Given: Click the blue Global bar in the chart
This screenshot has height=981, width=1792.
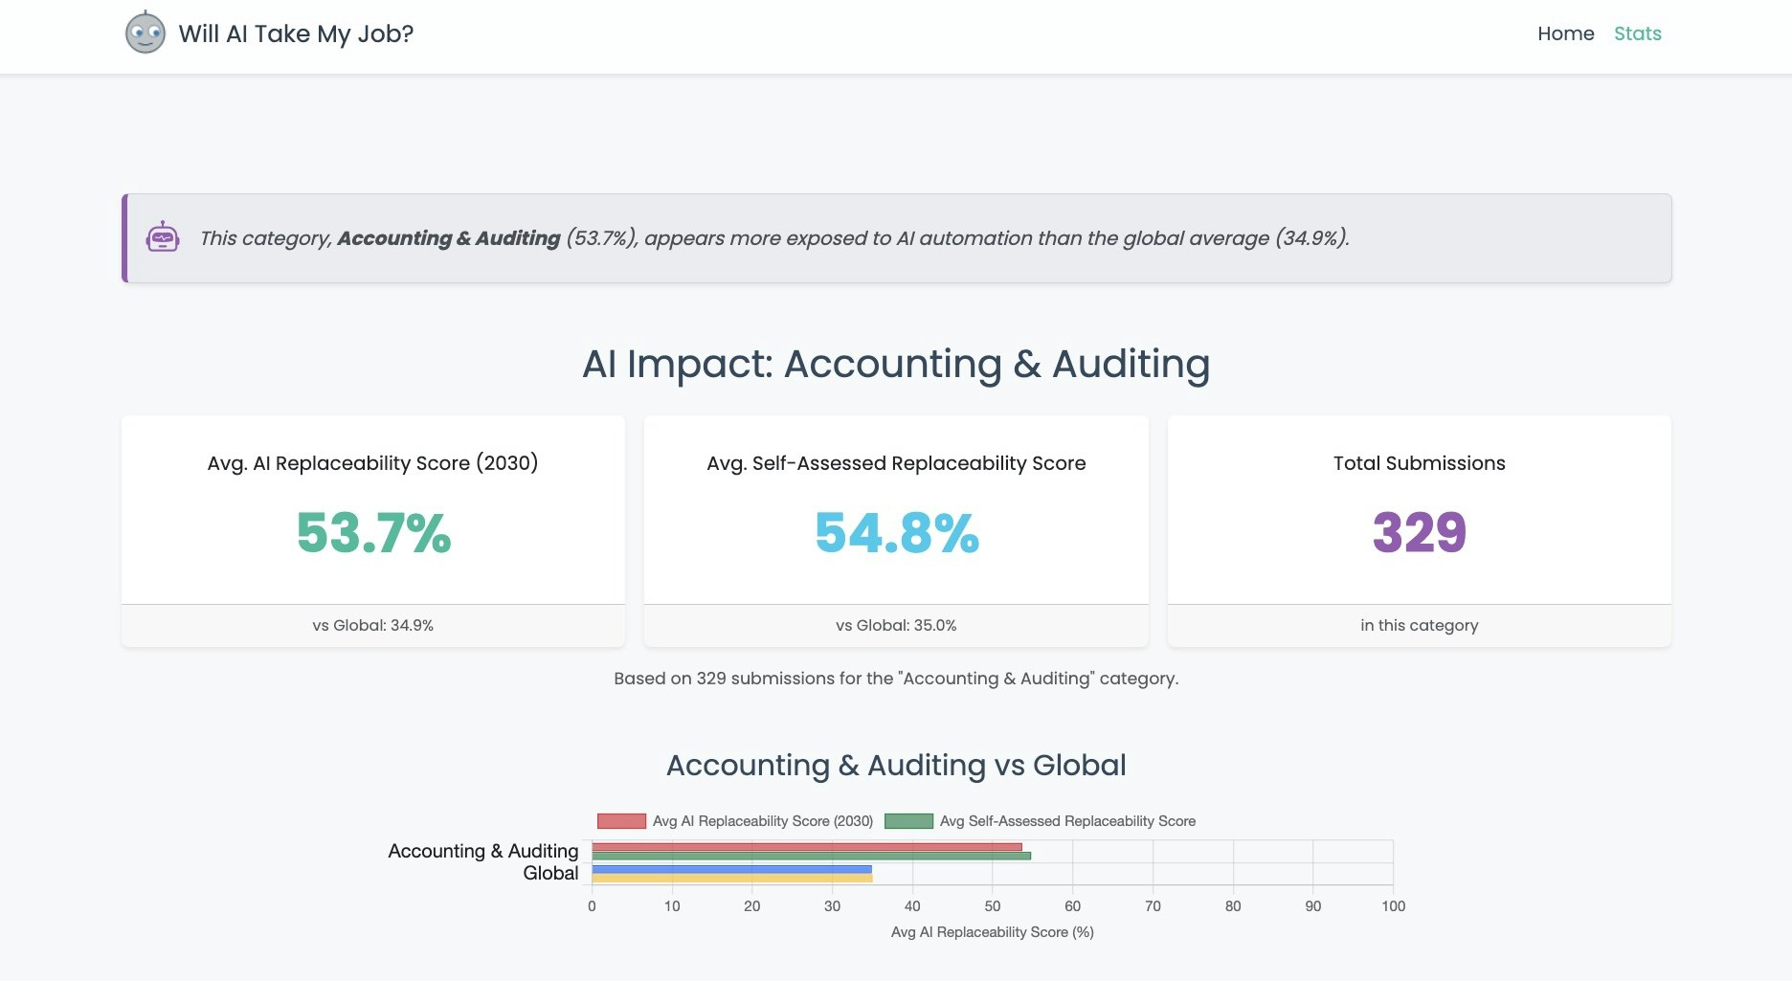Looking at the screenshot, I should tap(731, 869).
